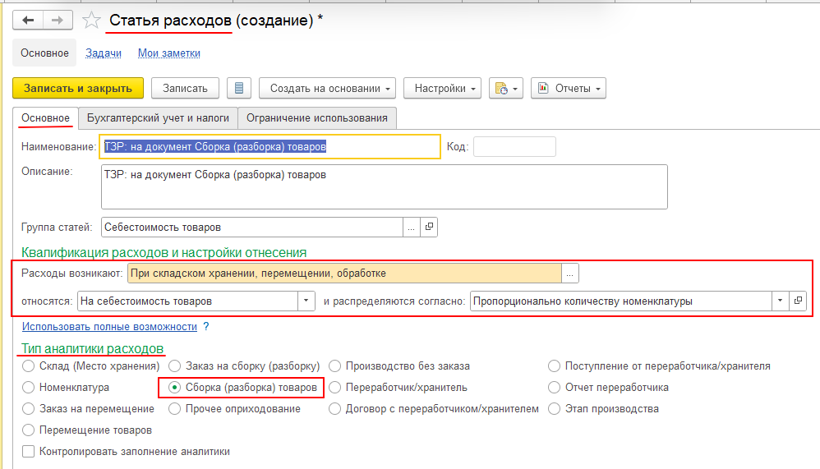Switch to Бухгалтерский учет и налоги tab
The image size is (820, 469).
[x=158, y=117]
